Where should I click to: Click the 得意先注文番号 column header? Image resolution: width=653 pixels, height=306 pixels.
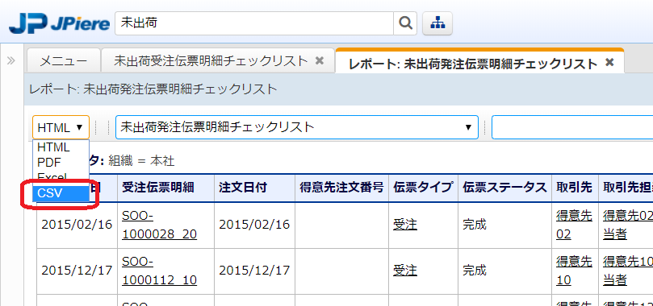[x=341, y=188]
